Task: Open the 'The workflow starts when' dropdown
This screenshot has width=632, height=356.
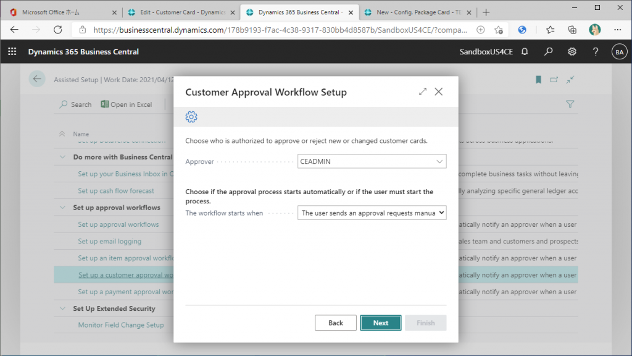Action: point(372,213)
